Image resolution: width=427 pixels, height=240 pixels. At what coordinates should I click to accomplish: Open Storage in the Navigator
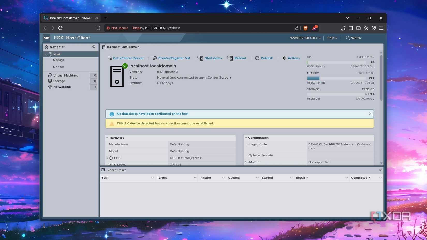tap(59, 81)
